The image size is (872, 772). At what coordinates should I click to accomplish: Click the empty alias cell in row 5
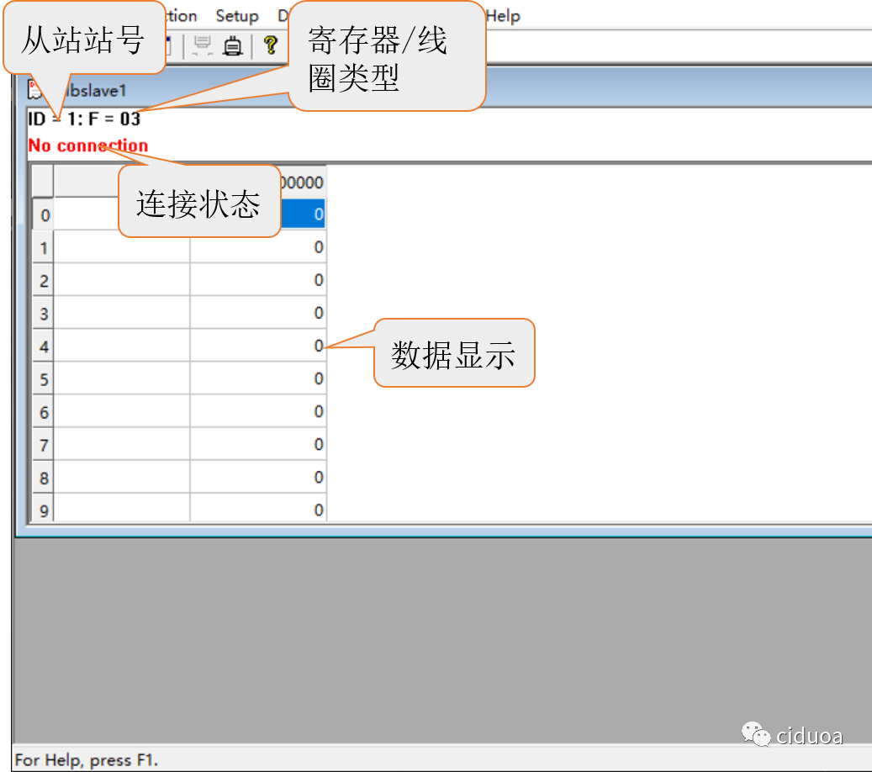point(122,378)
